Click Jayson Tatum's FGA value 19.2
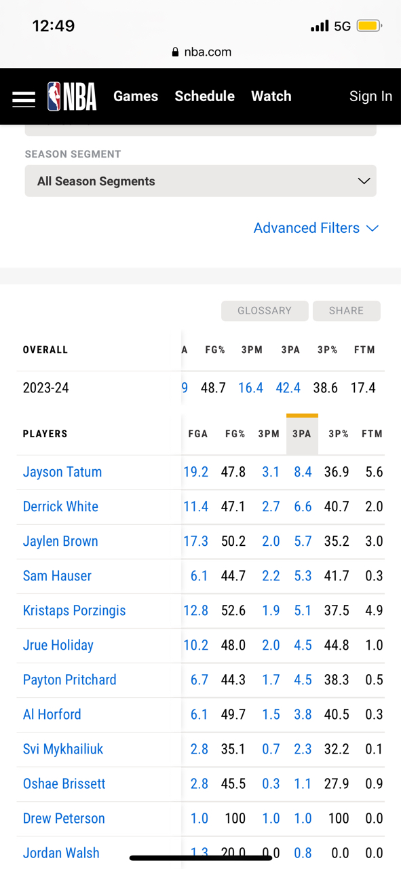 (195, 472)
